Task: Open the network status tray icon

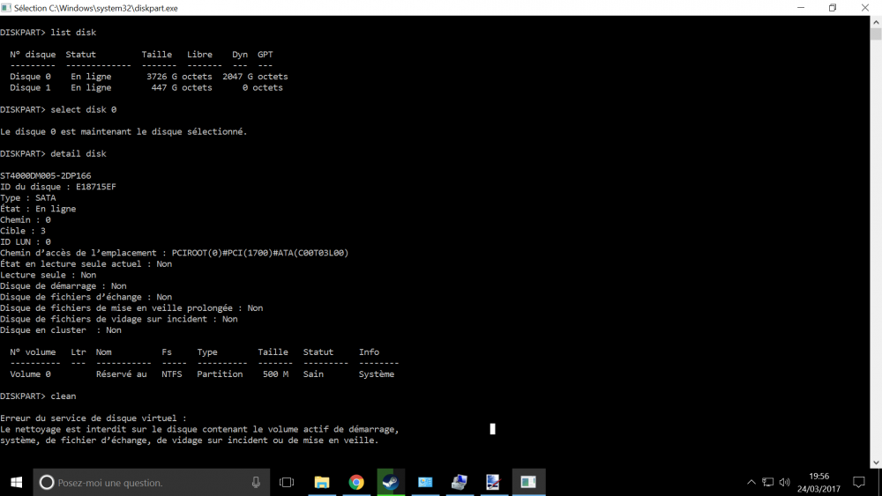Action: coord(768,482)
